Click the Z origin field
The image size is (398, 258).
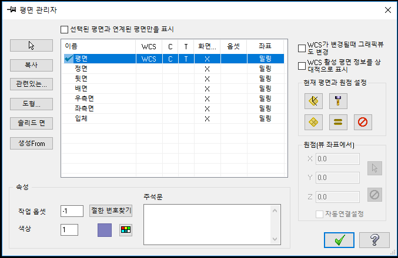[337, 197]
